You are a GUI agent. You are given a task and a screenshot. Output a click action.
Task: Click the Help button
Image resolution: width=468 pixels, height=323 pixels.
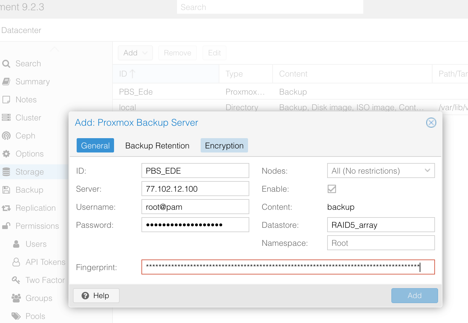click(x=96, y=296)
